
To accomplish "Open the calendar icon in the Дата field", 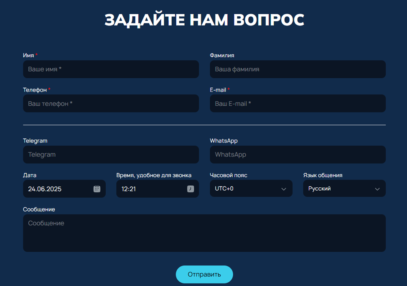I will [x=97, y=189].
